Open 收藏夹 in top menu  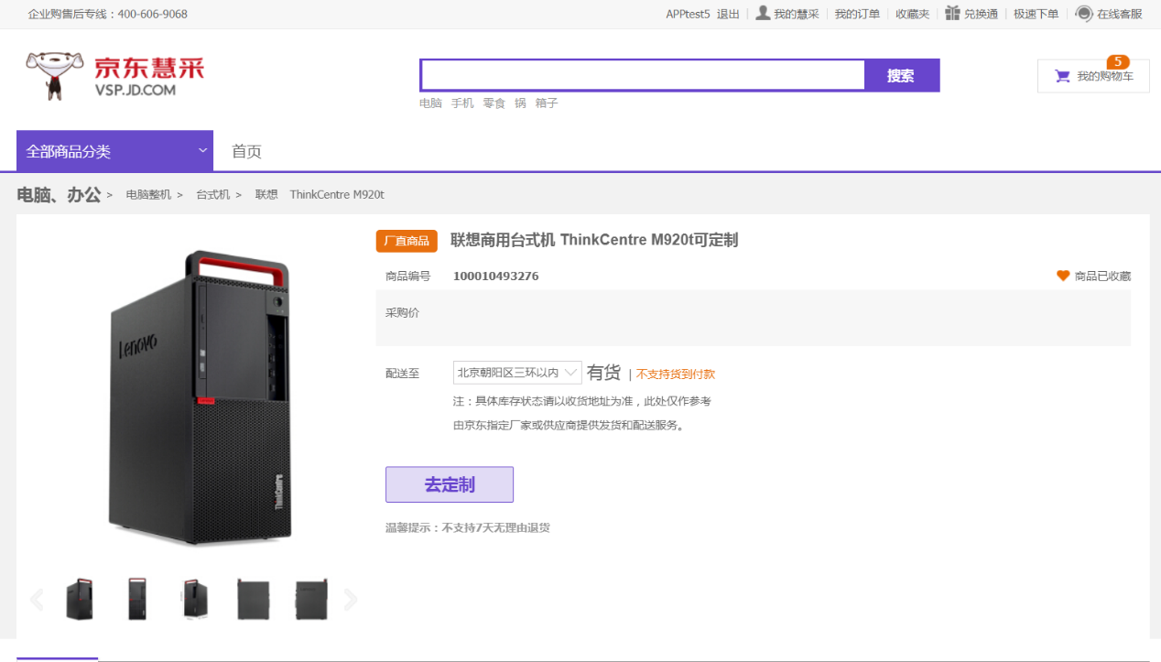(912, 14)
